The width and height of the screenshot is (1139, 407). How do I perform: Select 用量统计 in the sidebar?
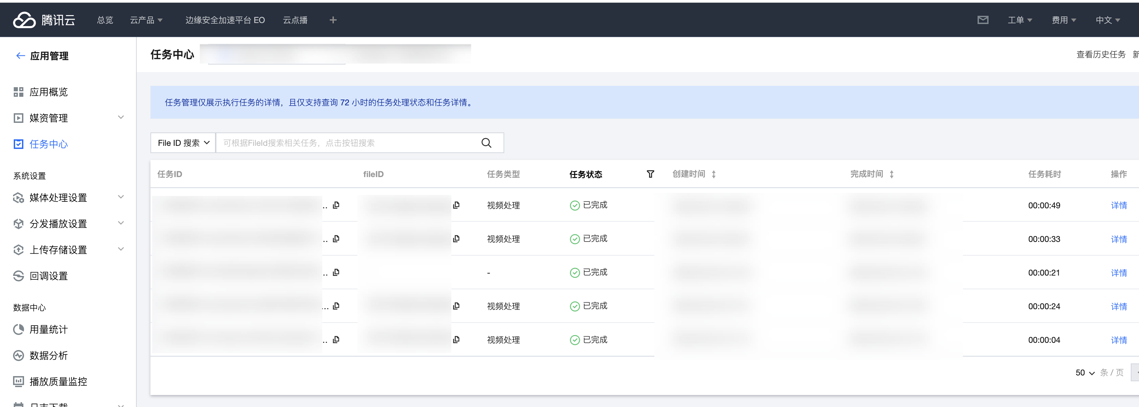coord(48,329)
